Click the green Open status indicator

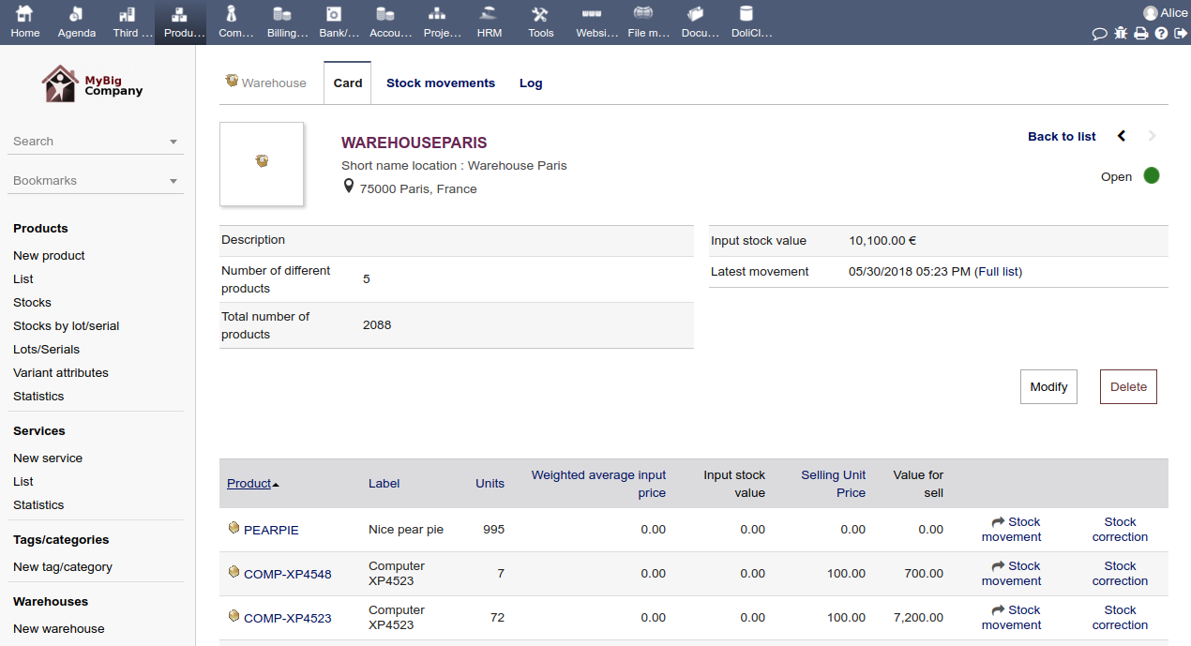[x=1152, y=176]
